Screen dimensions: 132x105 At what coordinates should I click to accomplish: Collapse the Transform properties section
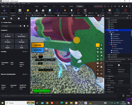pos(106,76)
